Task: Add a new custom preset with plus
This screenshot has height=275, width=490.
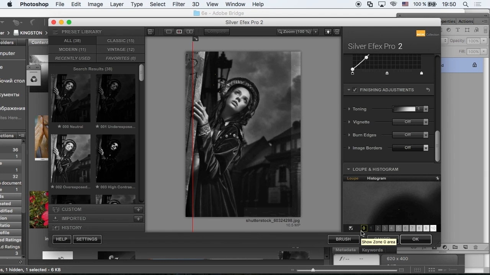Action: (138, 209)
